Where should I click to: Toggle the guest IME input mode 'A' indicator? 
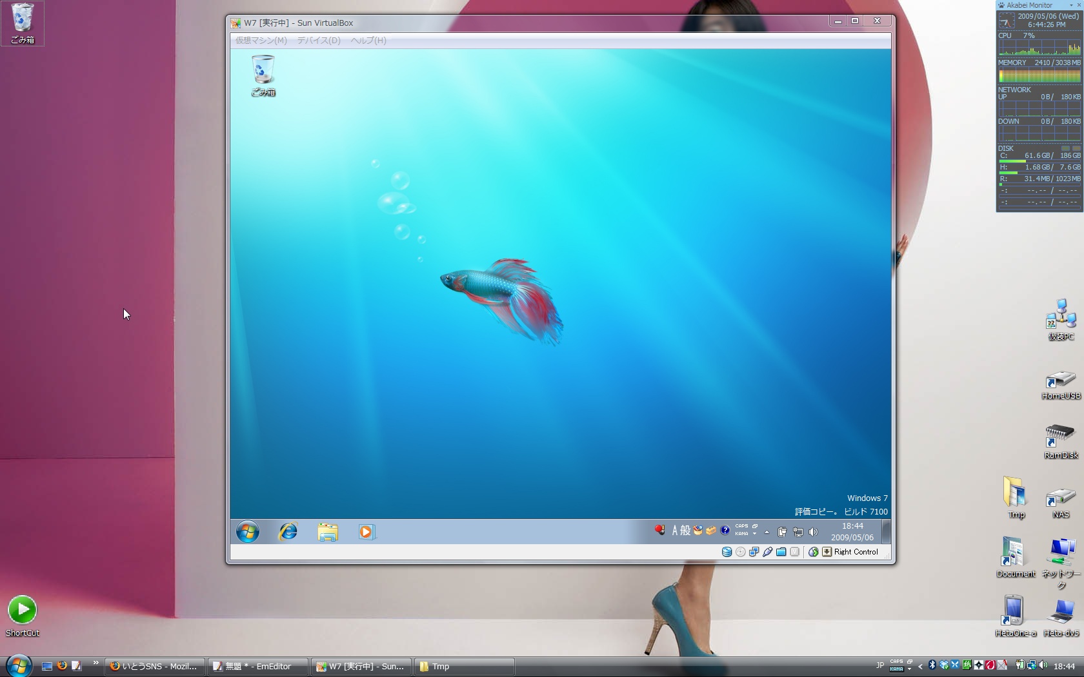(675, 530)
